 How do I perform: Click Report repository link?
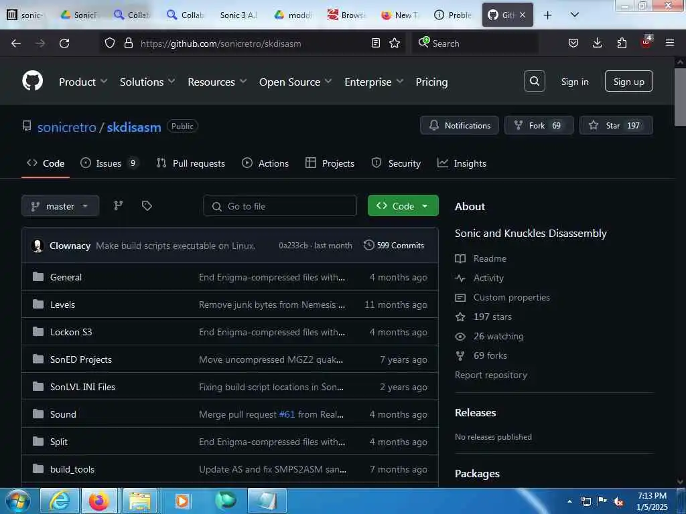coord(491,375)
